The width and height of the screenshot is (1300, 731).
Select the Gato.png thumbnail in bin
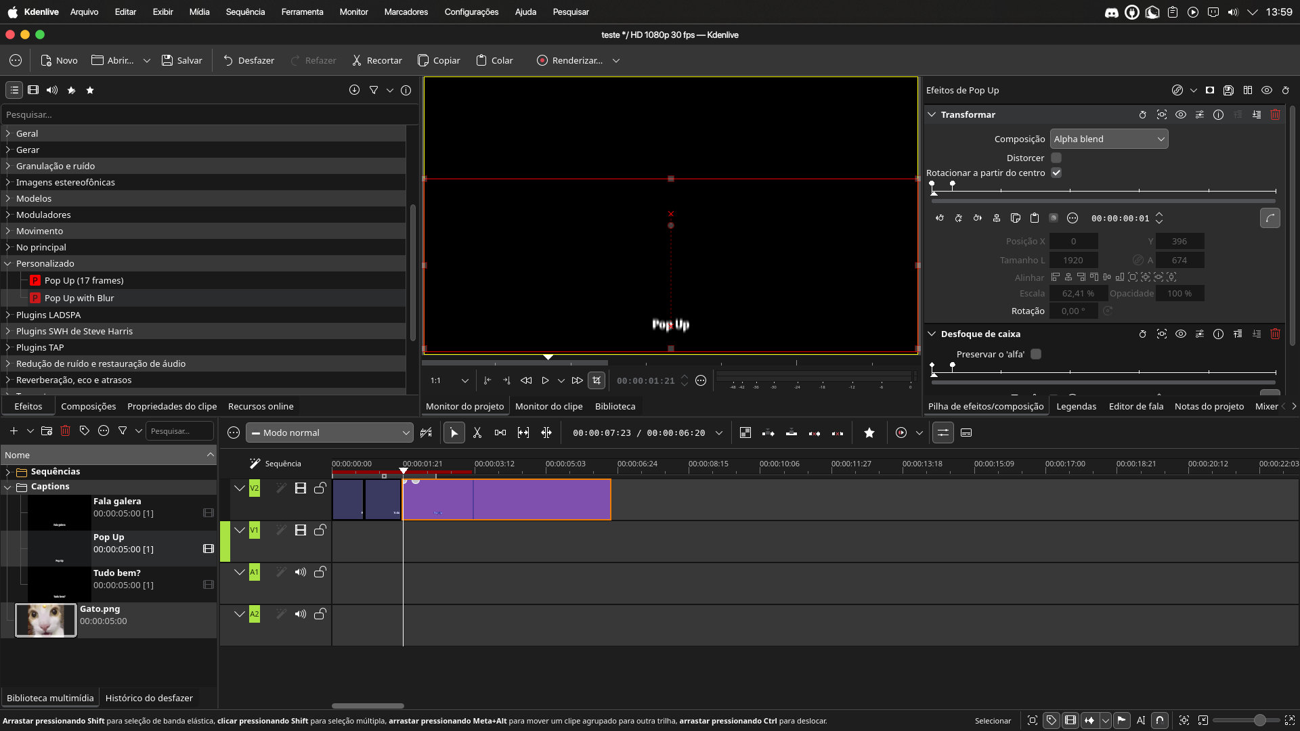click(x=46, y=620)
